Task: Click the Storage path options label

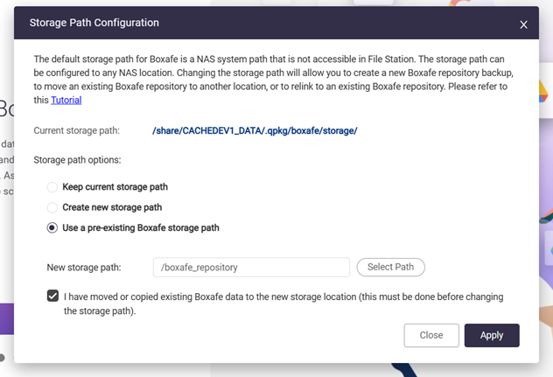Action: pyautogui.click(x=77, y=160)
